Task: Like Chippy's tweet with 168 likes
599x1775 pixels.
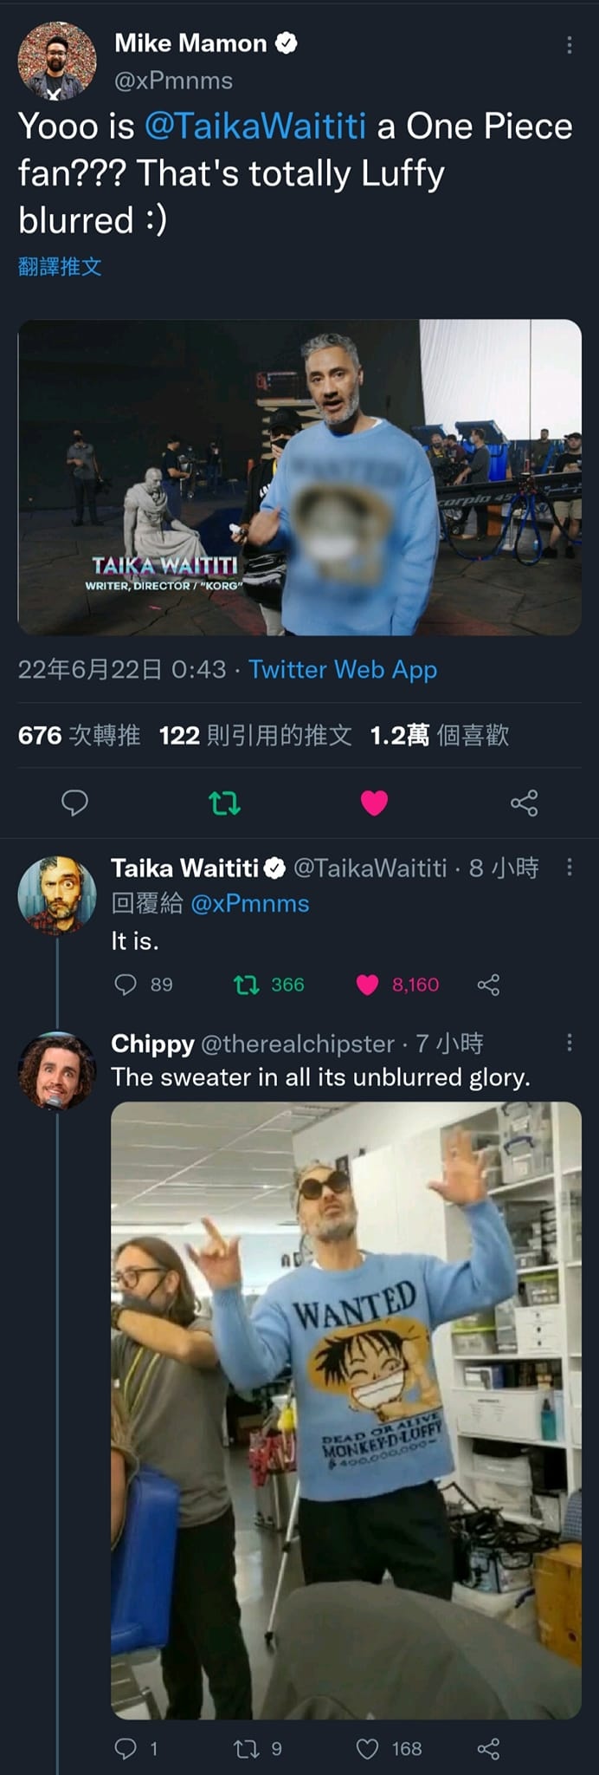Action: [x=368, y=1748]
